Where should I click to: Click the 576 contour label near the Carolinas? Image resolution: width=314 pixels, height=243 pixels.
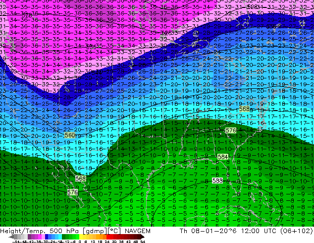tap(231, 130)
